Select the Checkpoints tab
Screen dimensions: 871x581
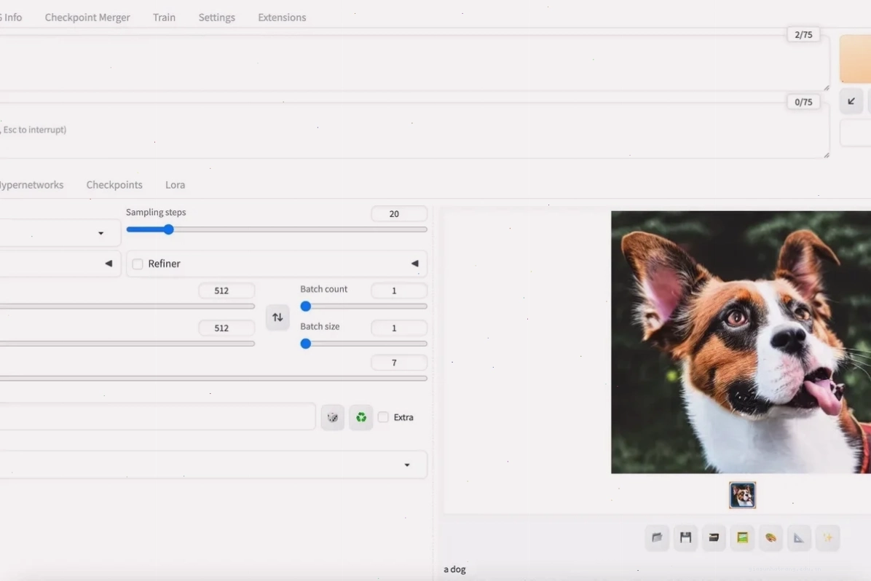tap(114, 185)
